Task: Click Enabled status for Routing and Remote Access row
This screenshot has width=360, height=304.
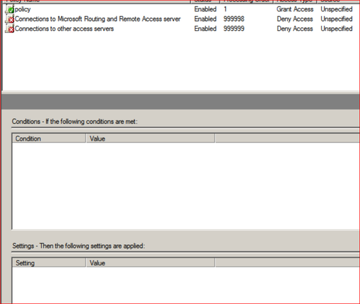Action: point(205,19)
